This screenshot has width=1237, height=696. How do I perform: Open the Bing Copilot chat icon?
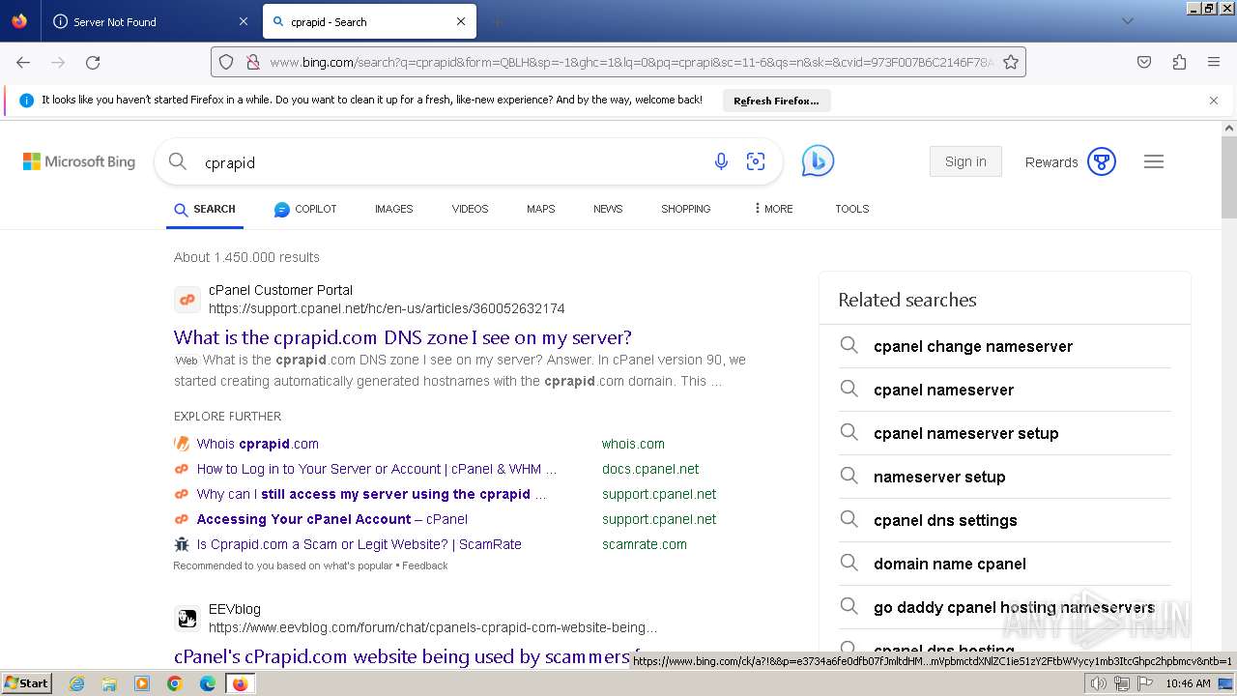point(818,161)
